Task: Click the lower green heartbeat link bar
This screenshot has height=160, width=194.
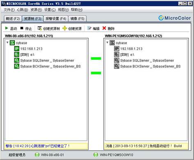Action: [96, 73]
